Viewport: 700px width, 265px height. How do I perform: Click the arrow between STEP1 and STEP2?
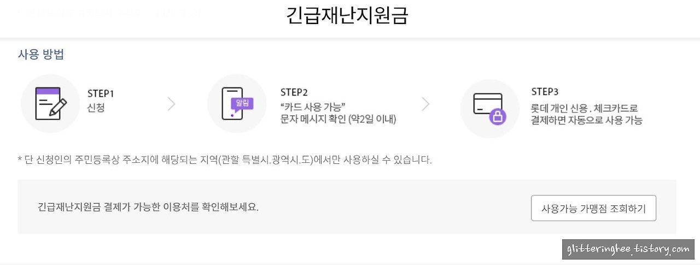coord(171,104)
